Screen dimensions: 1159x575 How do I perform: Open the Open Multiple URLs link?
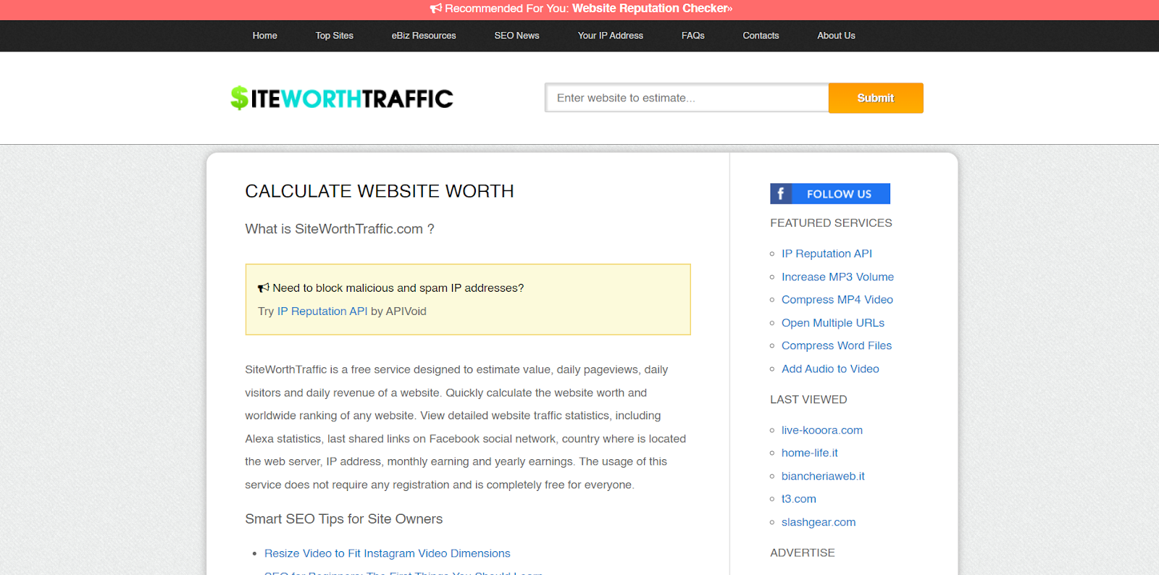coord(833,323)
